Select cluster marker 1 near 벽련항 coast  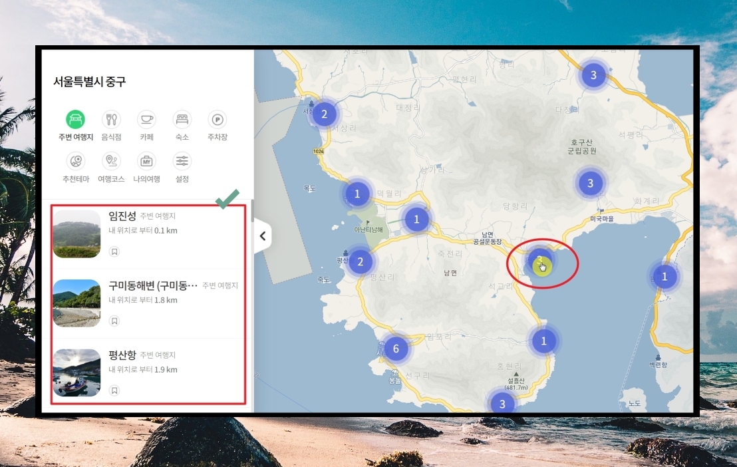tap(664, 277)
